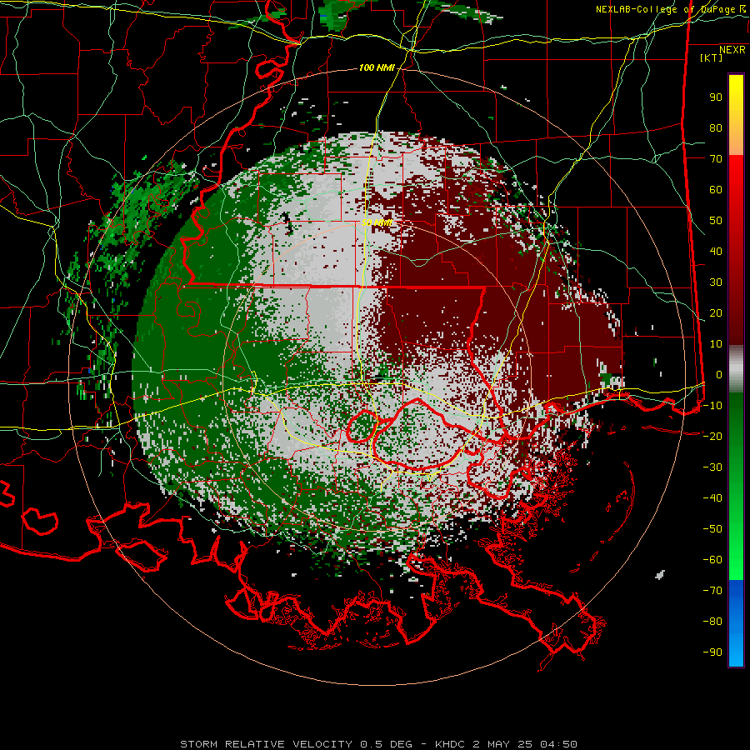Click the 04:50 timestamp in the caption
Screen dimensions: 750x750
pos(558,744)
